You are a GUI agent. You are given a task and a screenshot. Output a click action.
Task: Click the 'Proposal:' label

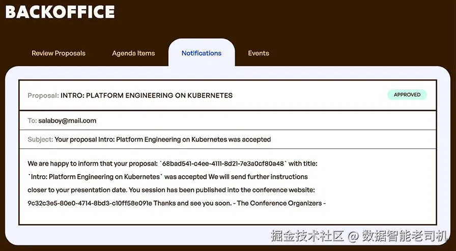pyautogui.click(x=43, y=95)
